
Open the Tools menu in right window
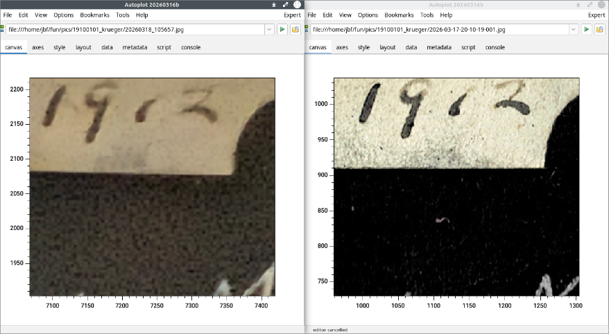[427, 15]
